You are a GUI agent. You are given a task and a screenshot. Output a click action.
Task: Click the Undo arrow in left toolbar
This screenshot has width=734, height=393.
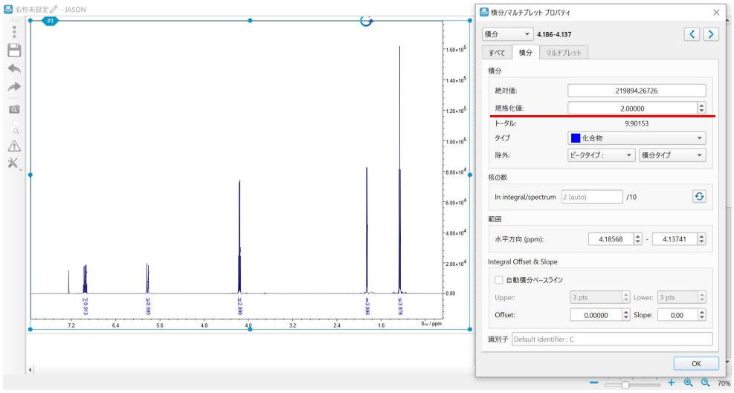(13, 68)
